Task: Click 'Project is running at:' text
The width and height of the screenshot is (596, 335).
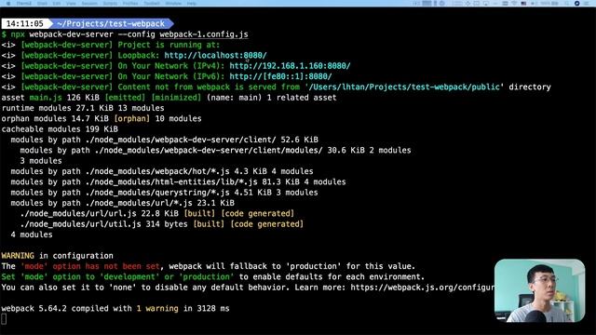Action: pyautogui.click(x=169, y=45)
